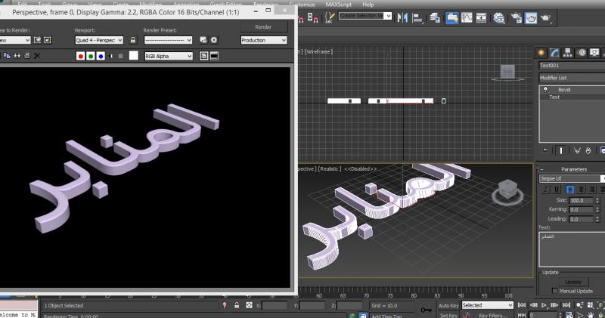Viewport: 605px width, 318px height.
Task: Click the Edit Named Selection Sets icon
Action: tap(330, 17)
